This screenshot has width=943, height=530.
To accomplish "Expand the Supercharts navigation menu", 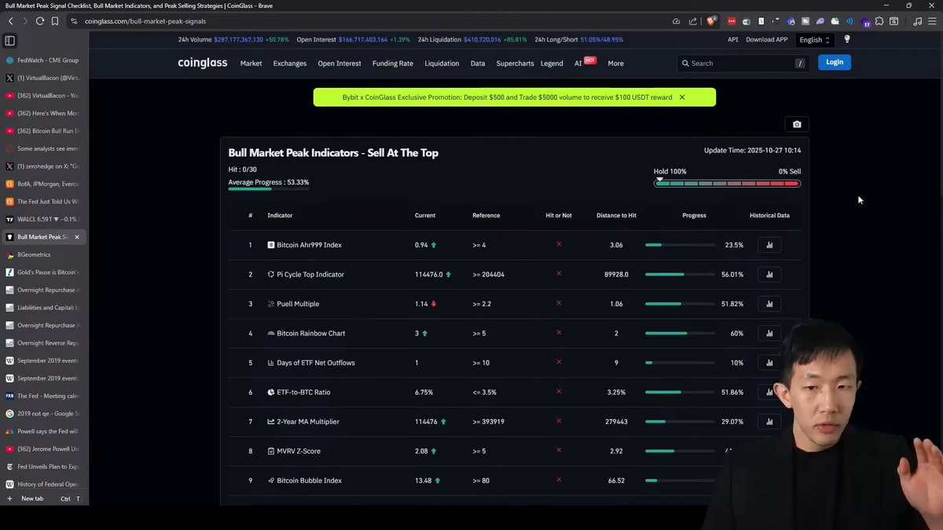I will tap(515, 64).
